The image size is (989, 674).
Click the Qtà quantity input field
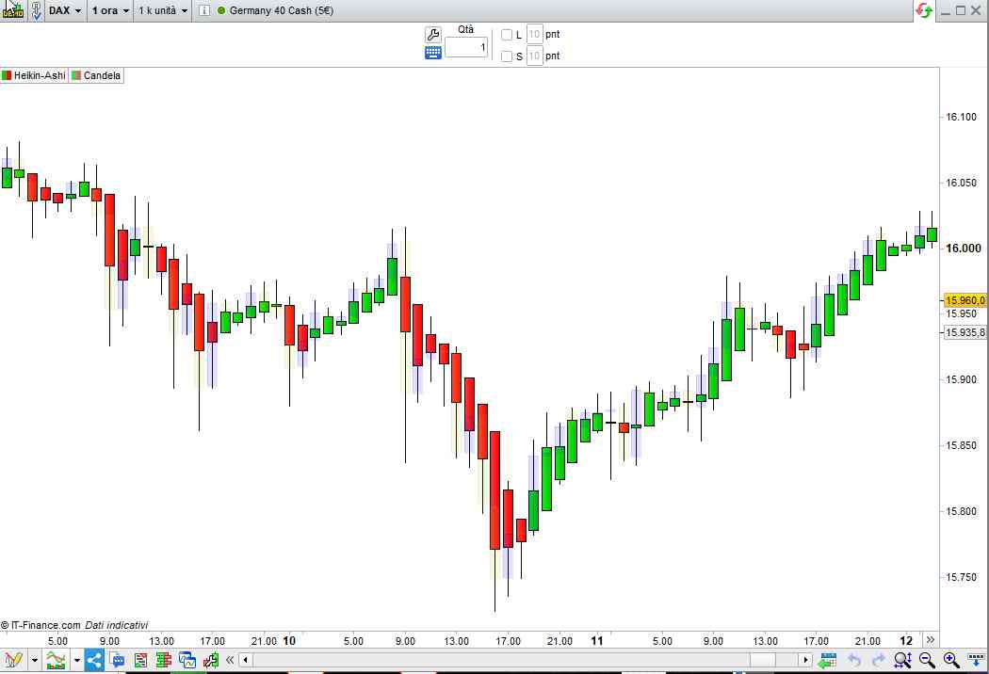point(466,47)
